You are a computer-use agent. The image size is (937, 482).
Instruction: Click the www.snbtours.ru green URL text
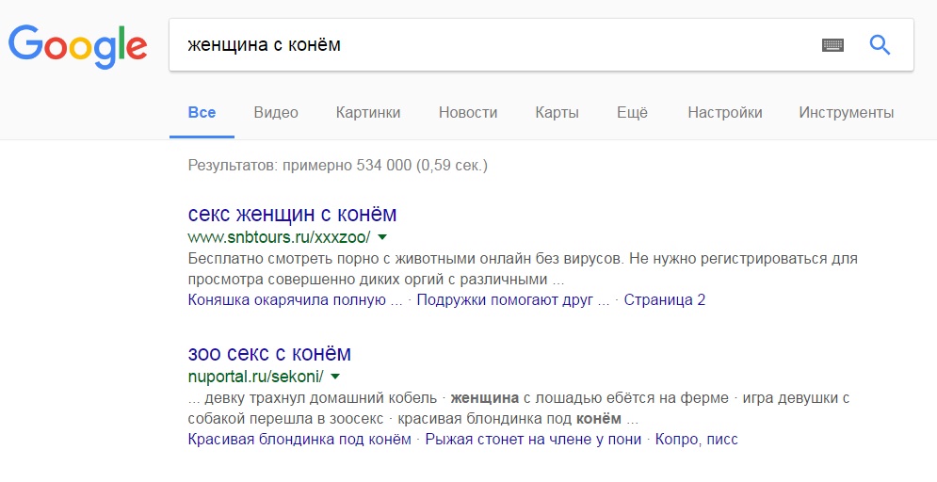pos(279,237)
